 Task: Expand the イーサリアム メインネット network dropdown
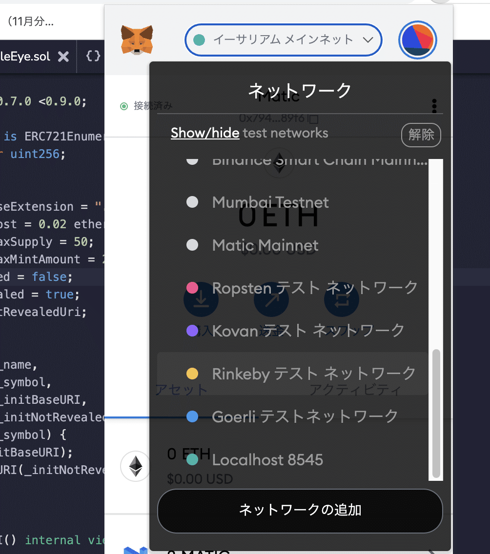(283, 40)
